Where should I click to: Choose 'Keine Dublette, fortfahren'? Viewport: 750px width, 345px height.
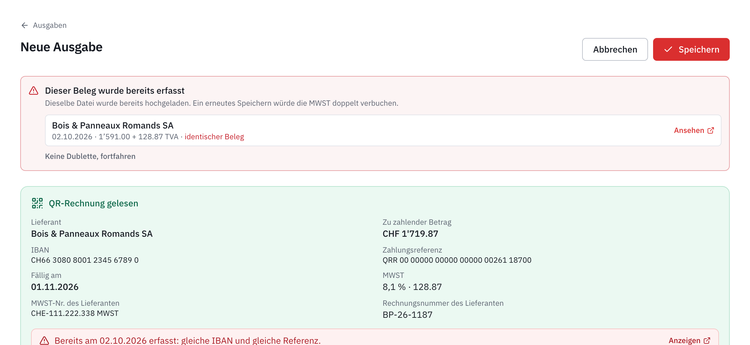[x=90, y=156]
